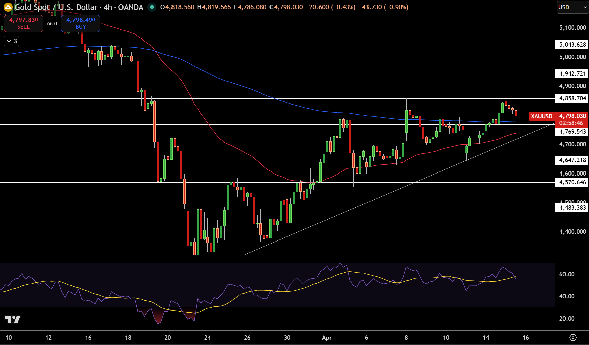
Task: Select the 4,769.543 horizontal line price label
Action: 573,132
